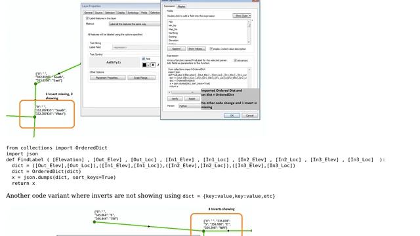Switch to the Display tab in Layer Properties
This screenshot has height=236, width=420.
click(x=121, y=12)
